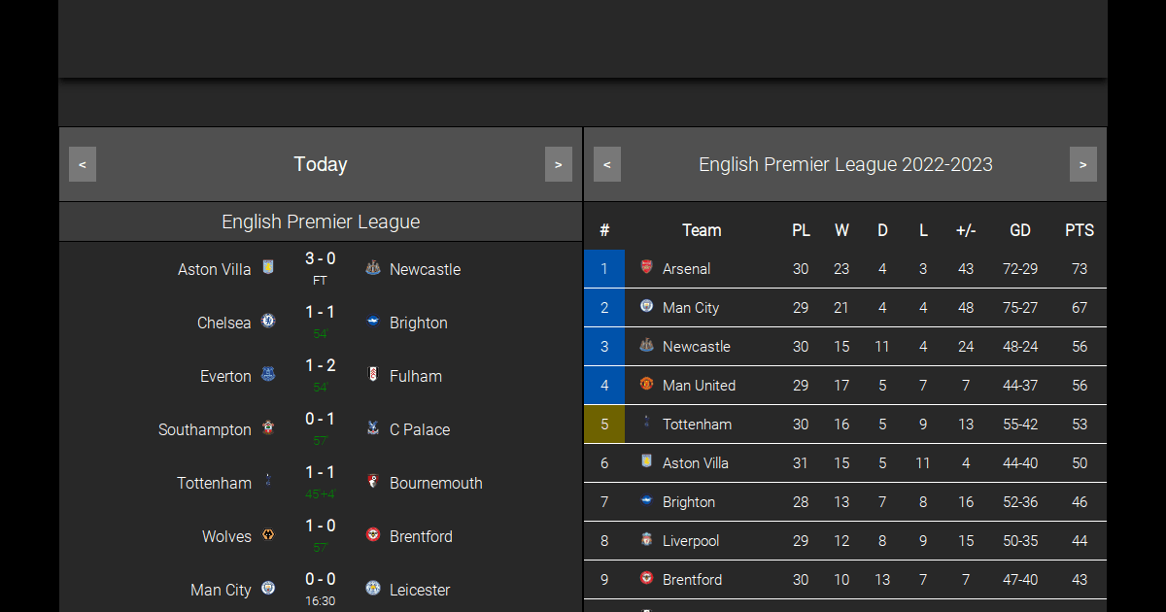
Task: Click the Newcastle badge in the league table
Action: point(646,346)
